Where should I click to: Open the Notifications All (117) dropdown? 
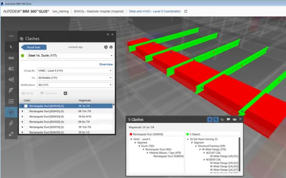click(x=75, y=85)
